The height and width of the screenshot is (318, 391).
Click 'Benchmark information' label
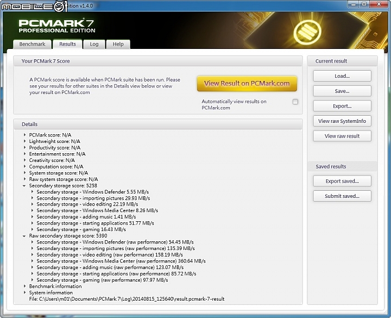point(55,286)
